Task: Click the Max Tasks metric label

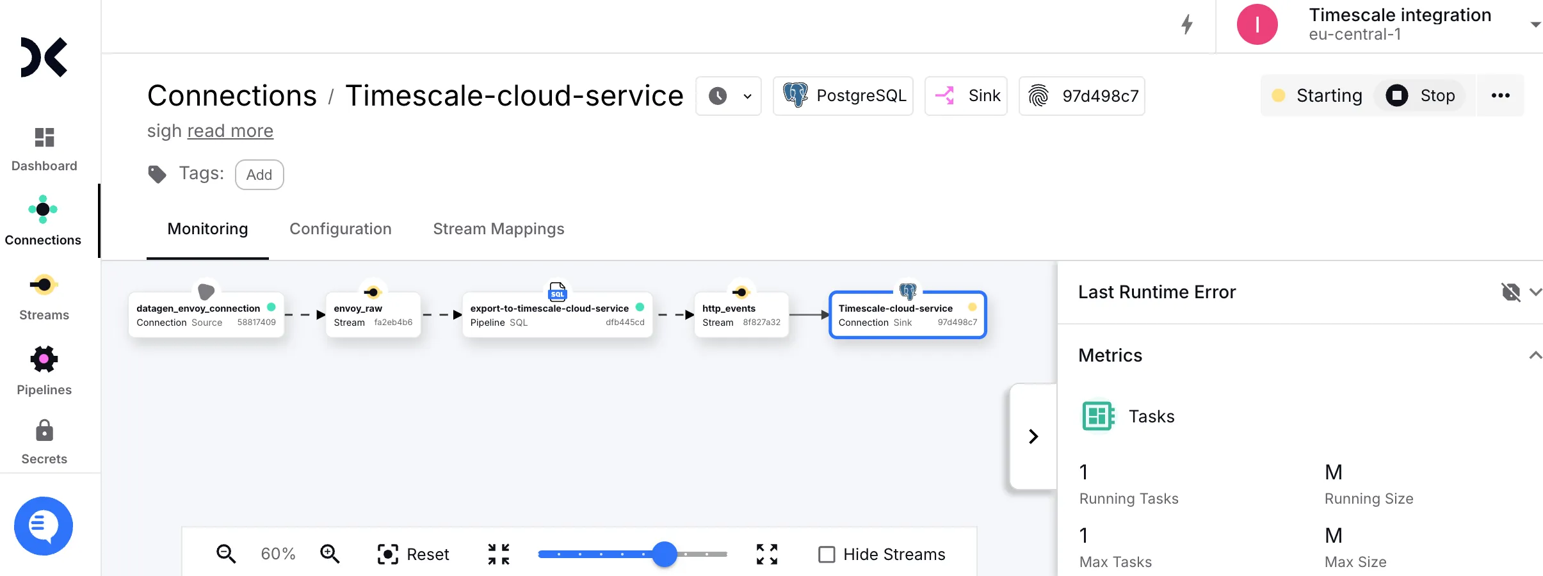Action: 1115,562
